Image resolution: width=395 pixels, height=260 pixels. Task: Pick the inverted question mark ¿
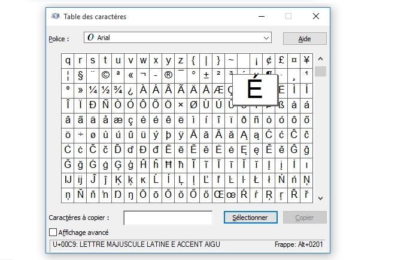pyautogui.click(x=130, y=90)
